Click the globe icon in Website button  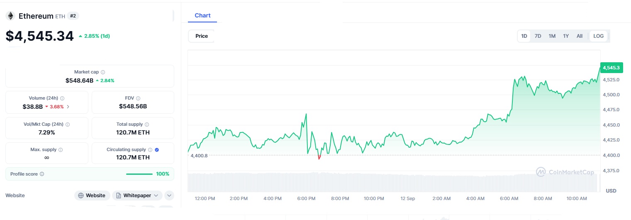pyautogui.click(x=81, y=196)
